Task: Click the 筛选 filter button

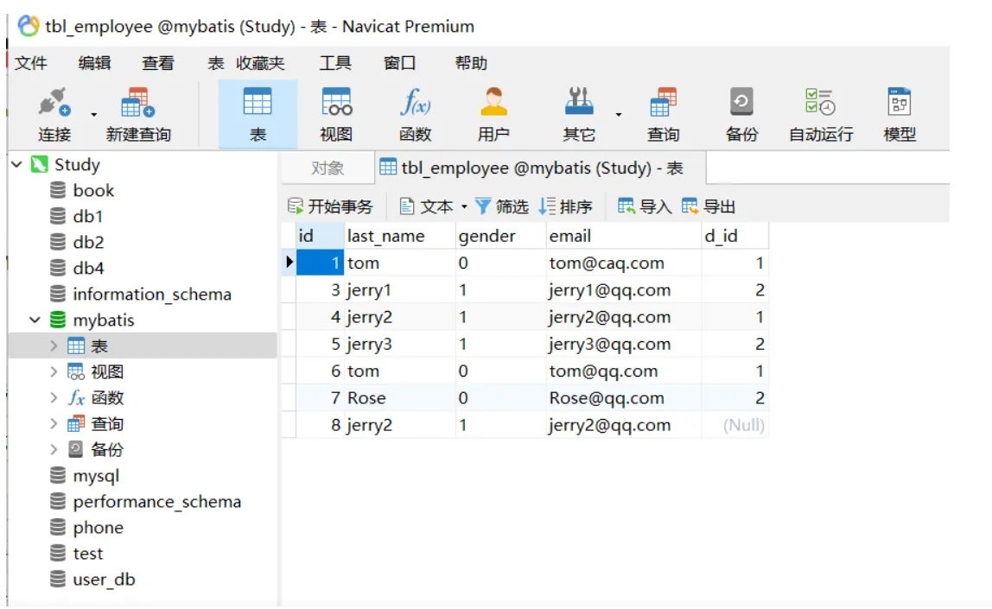Action: click(x=502, y=206)
